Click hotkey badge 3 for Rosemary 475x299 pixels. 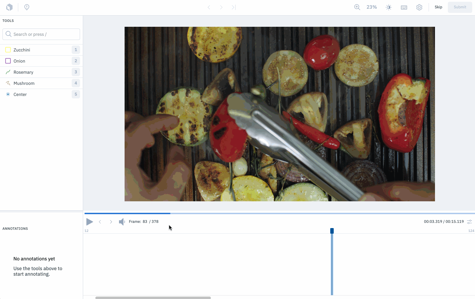click(x=76, y=72)
